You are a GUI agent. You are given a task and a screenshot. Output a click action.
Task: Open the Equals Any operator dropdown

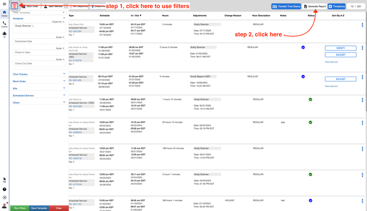[58, 22]
